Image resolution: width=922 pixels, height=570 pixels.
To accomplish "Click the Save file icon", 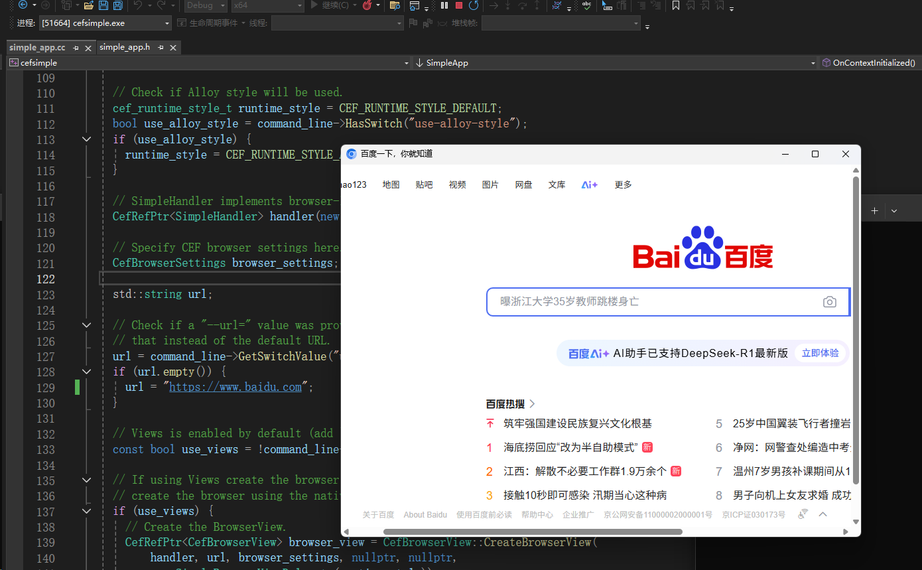I will pyautogui.click(x=103, y=5).
